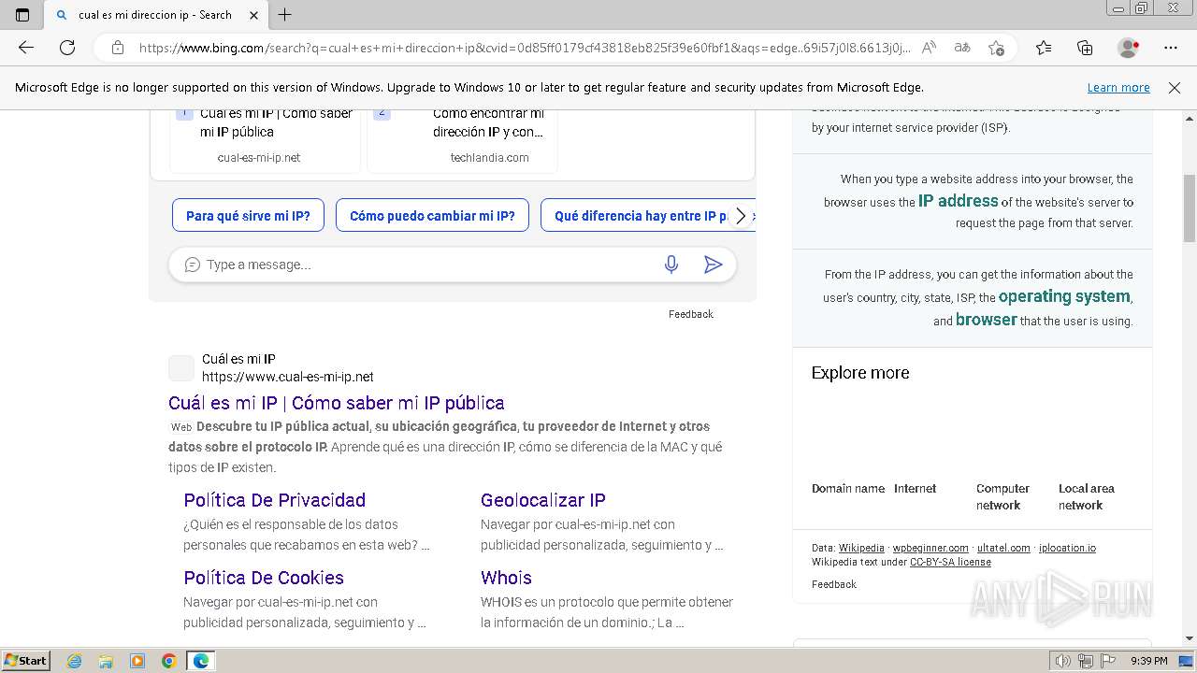Close the 'cual es mi direccion ip' tab

pyautogui.click(x=254, y=15)
